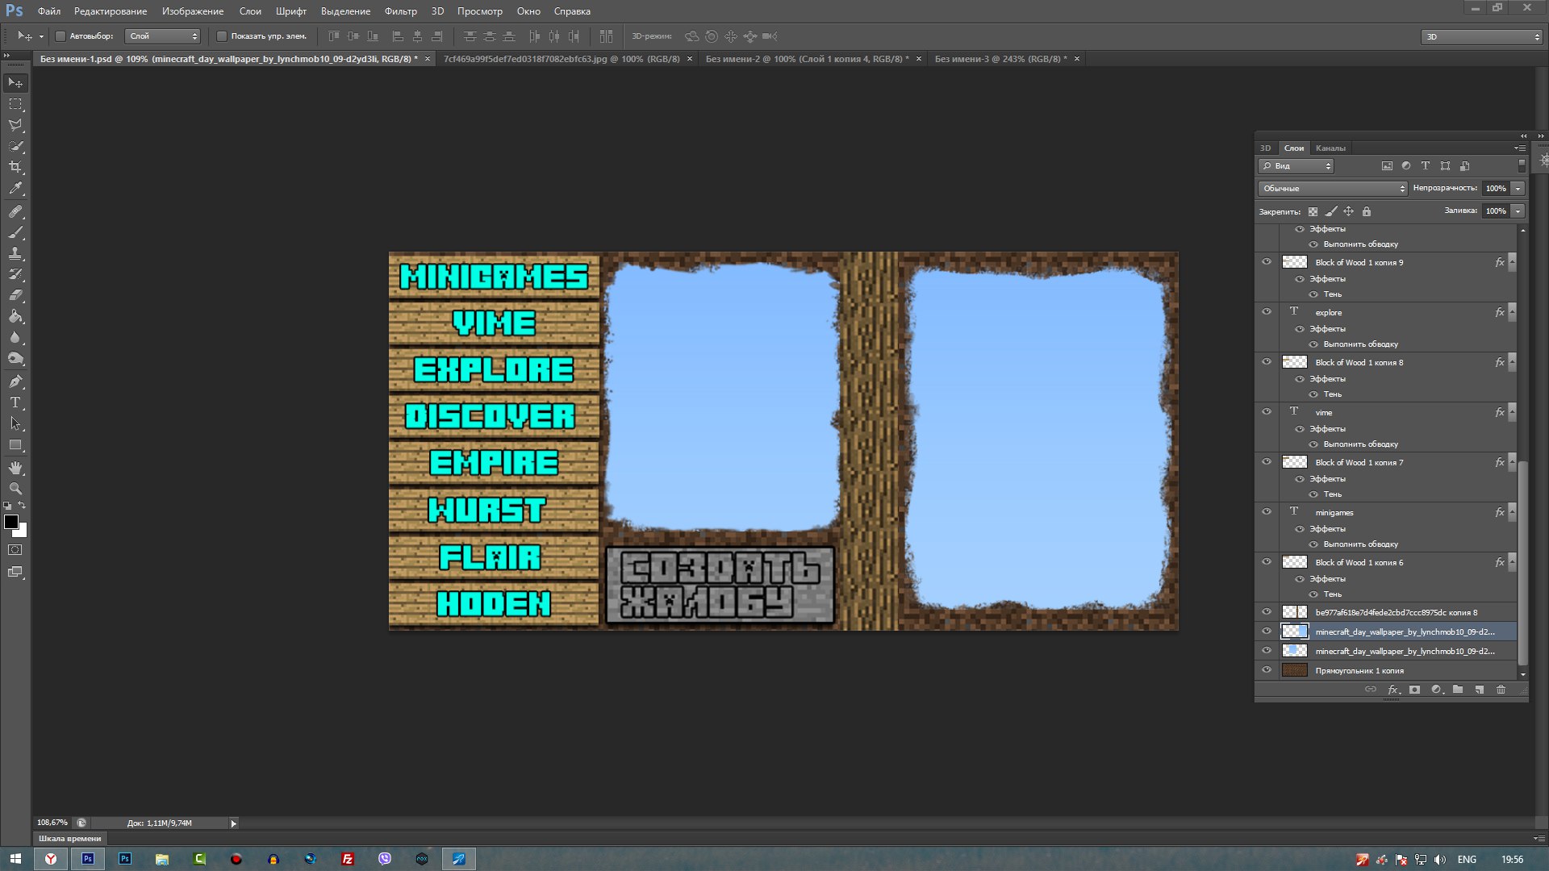Toggle Quick Mask mode
This screenshot has width=1549, height=871.
click(x=15, y=550)
